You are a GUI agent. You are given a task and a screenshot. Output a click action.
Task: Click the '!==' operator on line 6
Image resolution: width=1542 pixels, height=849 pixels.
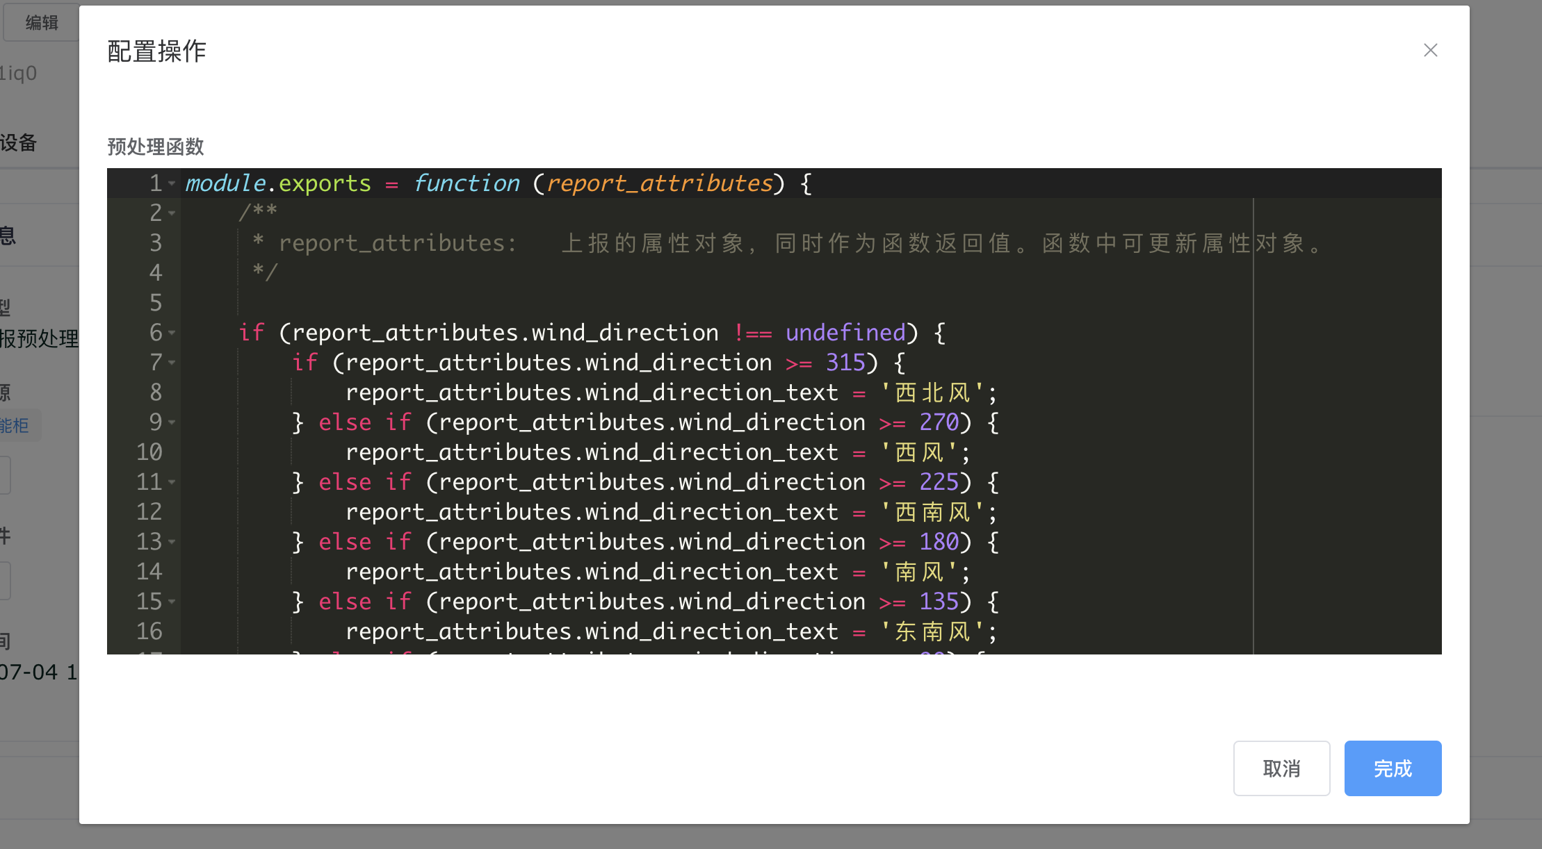752,333
